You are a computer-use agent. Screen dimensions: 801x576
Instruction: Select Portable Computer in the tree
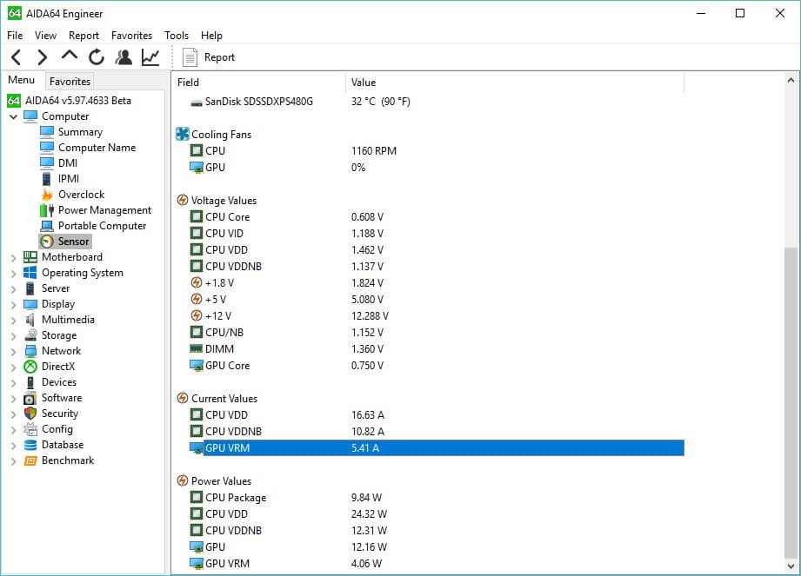click(x=102, y=226)
